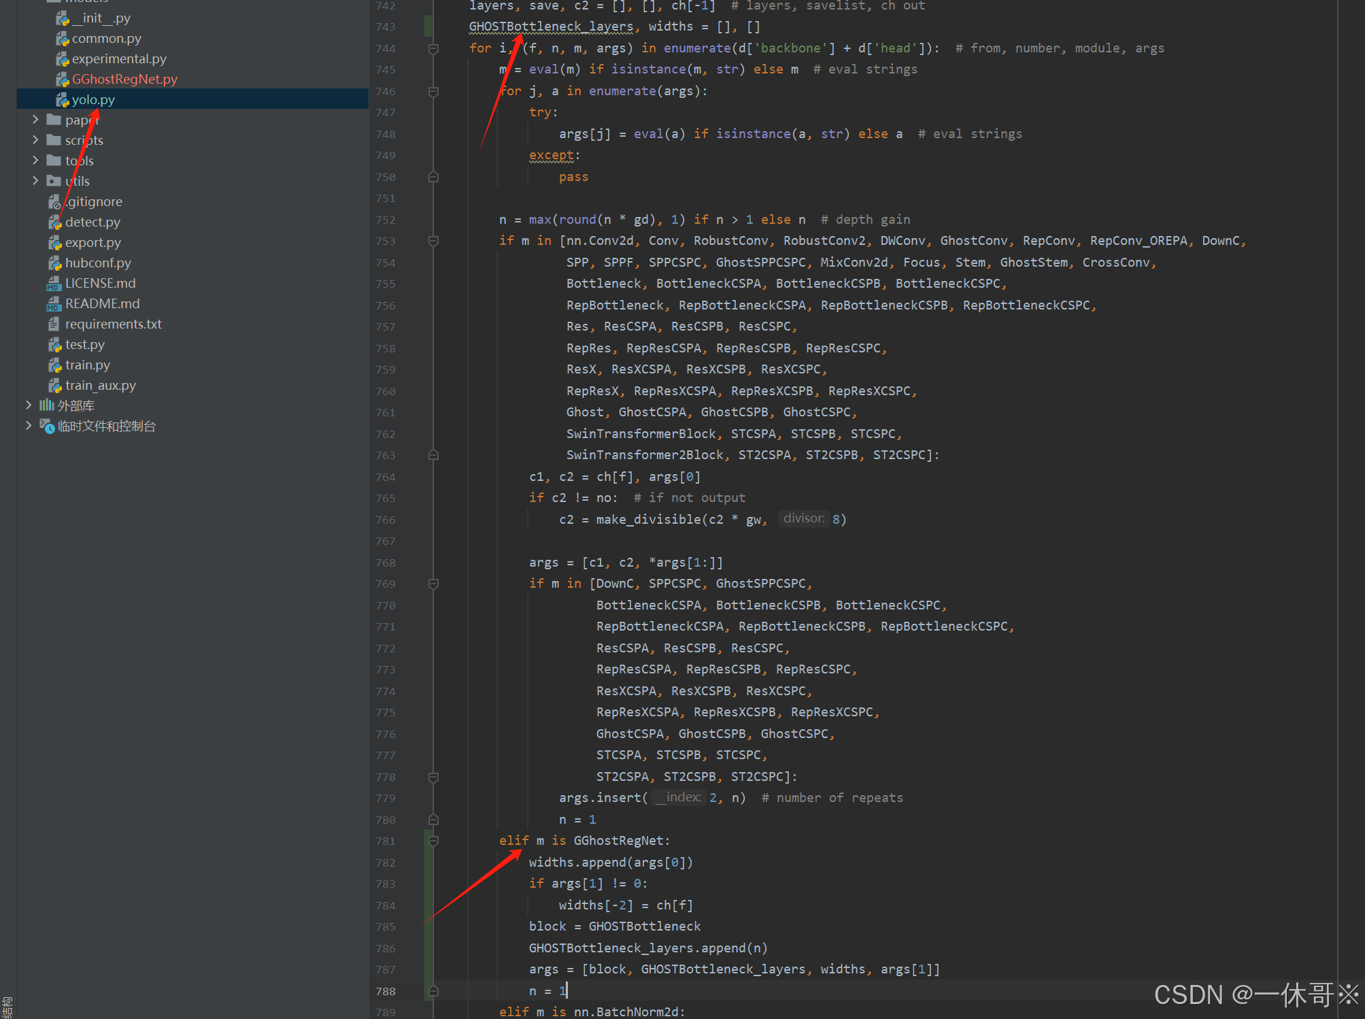The height and width of the screenshot is (1019, 1365).
Task: Click line number 764 in the gutter
Action: [385, 478]
